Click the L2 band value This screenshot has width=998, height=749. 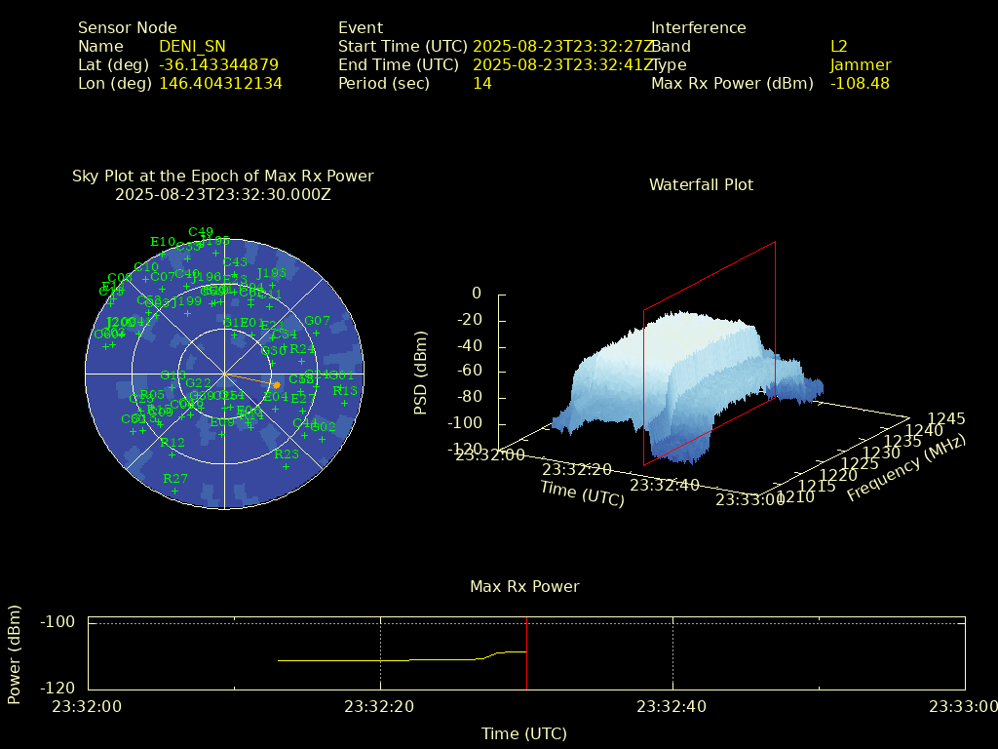click(838, 46)
